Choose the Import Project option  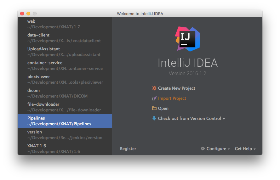(x=172, y=98)
